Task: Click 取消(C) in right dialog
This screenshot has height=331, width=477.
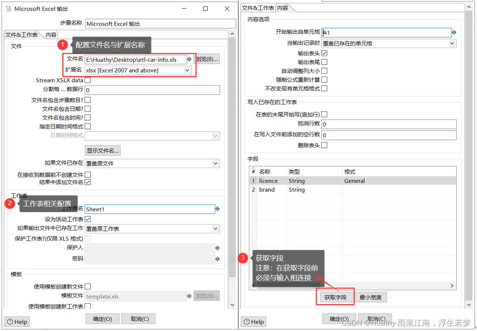Action: click(x=375, y=319)
